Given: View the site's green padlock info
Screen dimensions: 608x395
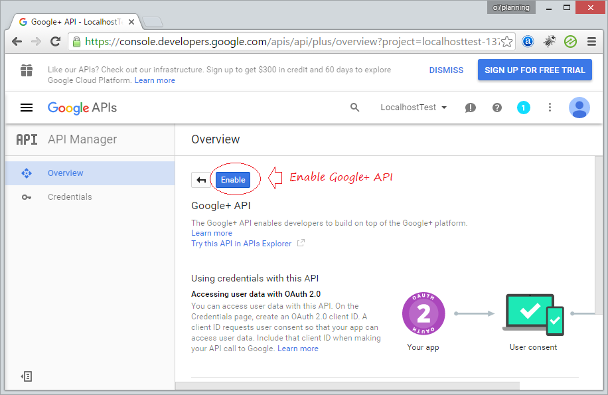Looking at the screenshot, I should 77,41.
